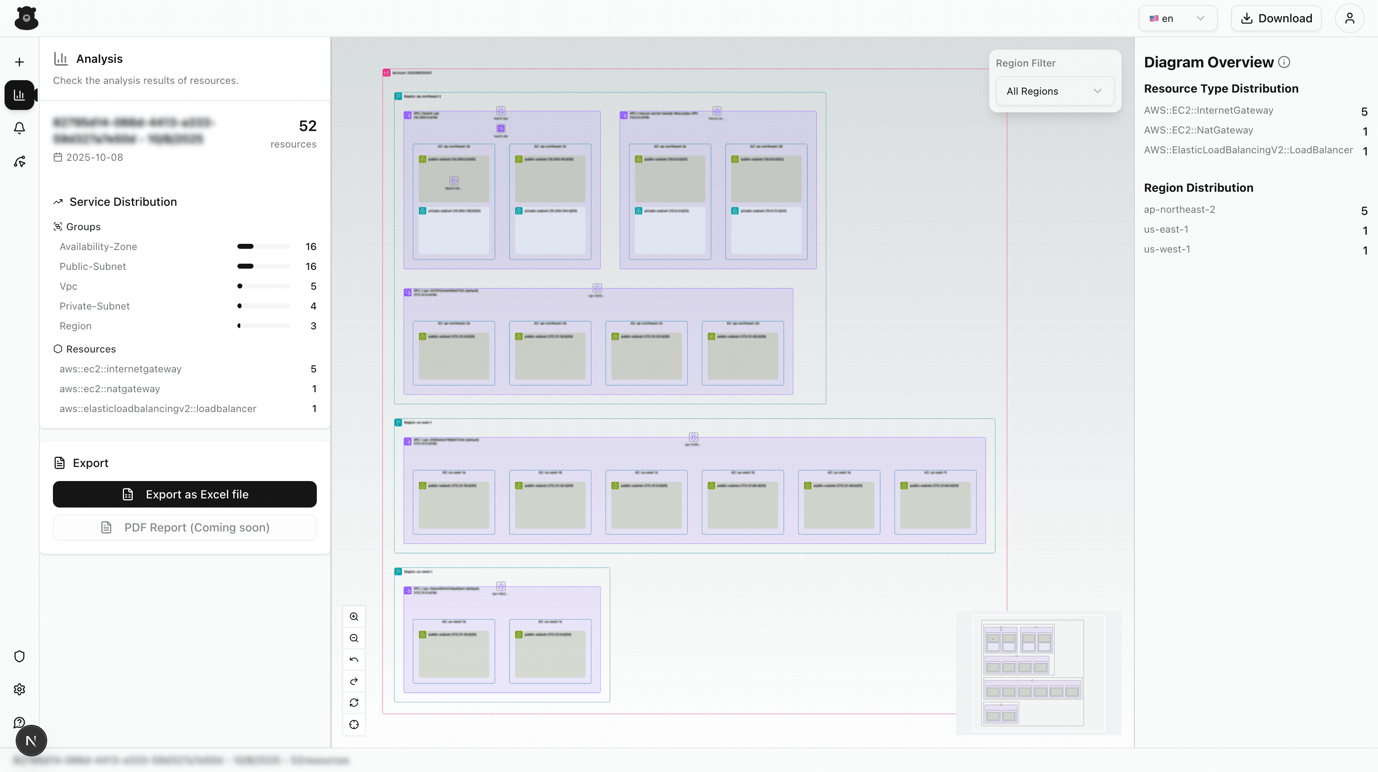
Task: Click the Download button
Action: pyautogui.click(x=1276, y=18)
